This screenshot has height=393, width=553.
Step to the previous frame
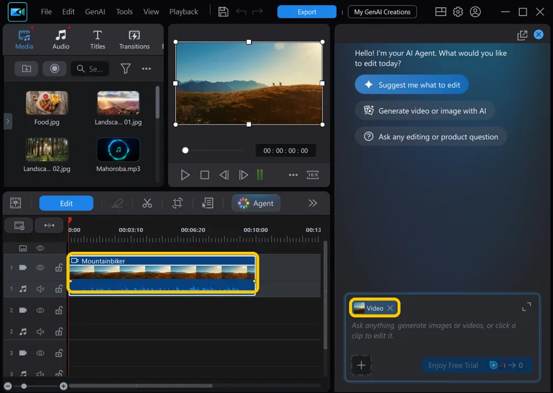point(224,175)
